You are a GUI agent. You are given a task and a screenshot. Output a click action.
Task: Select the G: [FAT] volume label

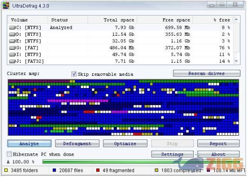click(x=27, y=48)
